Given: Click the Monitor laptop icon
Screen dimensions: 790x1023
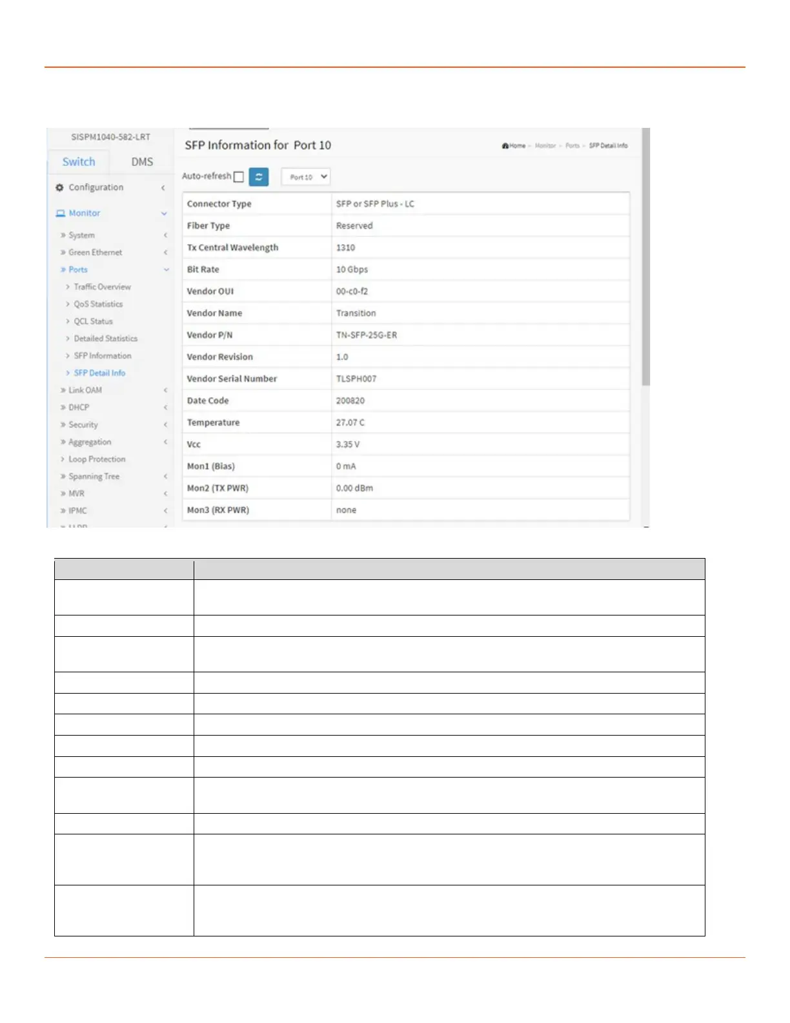Looking at the screenshot, I should [x=61, y=213].
